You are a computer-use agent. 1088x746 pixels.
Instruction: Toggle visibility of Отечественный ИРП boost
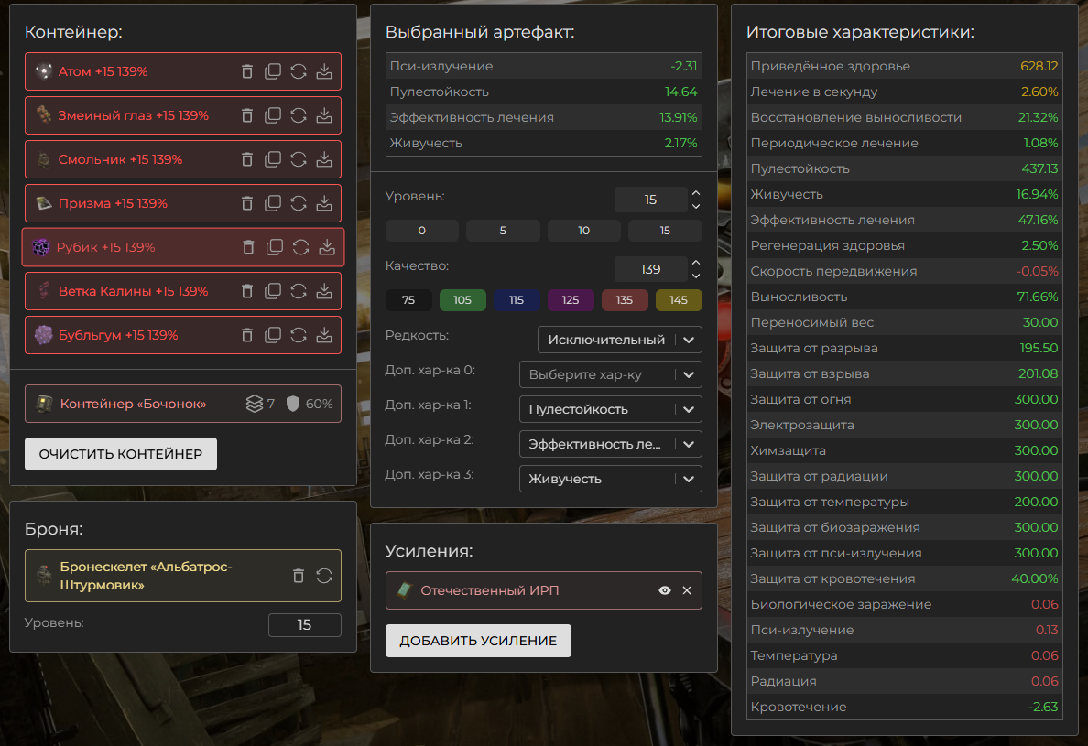[665, 590]
